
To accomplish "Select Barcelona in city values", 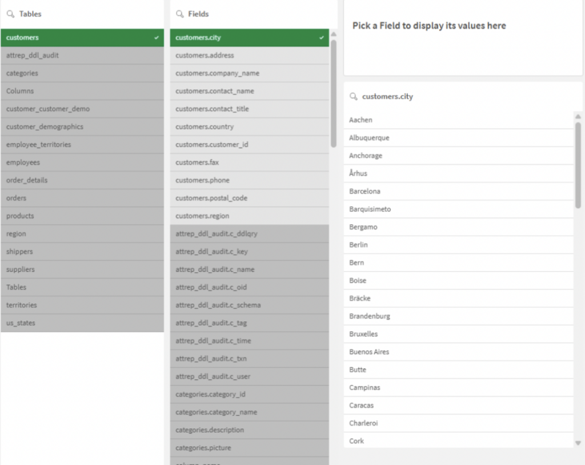I will point(460,192).
